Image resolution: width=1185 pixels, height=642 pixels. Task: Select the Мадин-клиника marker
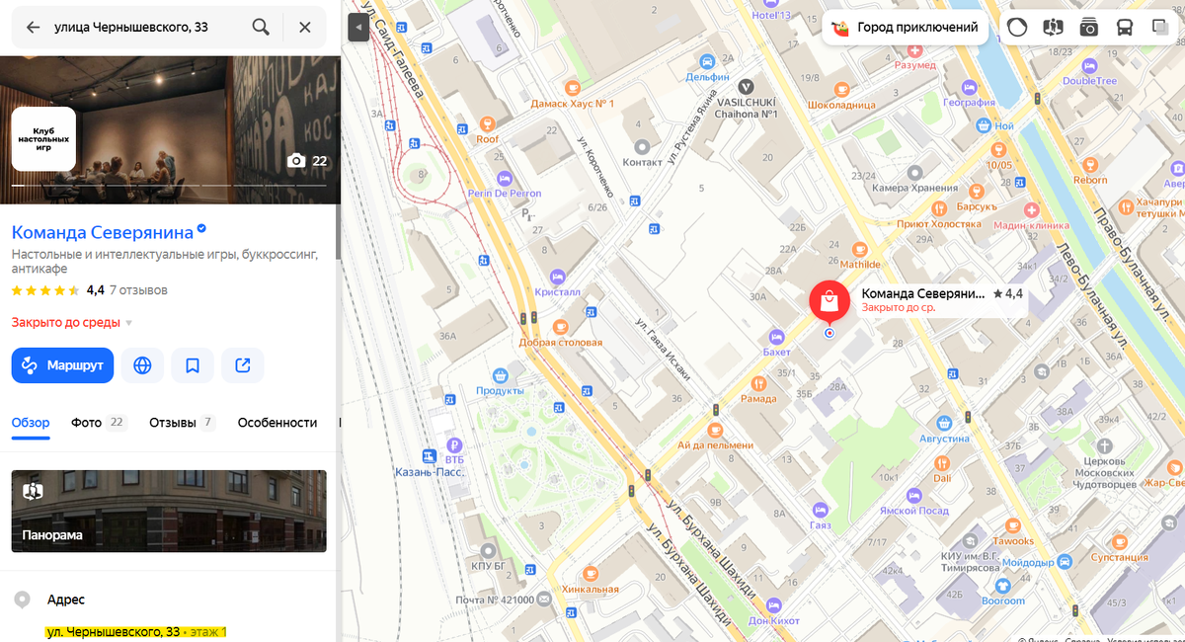pos(1031,209)
